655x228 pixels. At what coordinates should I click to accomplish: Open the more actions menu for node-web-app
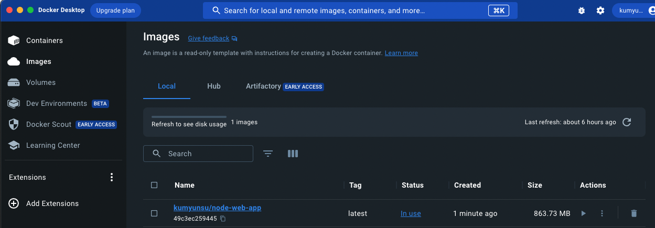(x=602, y=213)
